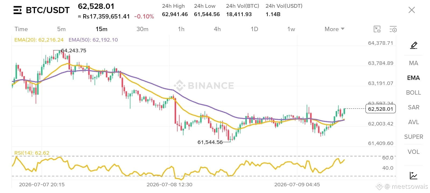Click the -0.10% price change value
The image size is (430, 193).
coord(144,17)
